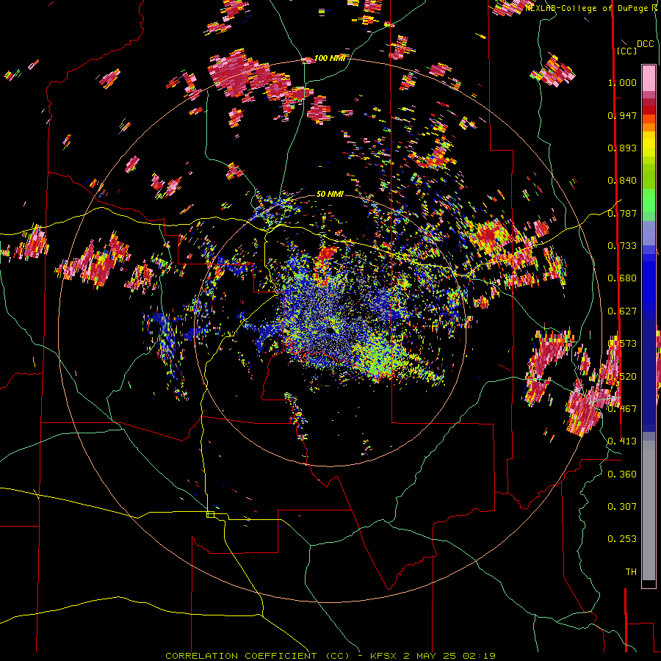661x661 pixels.
Task: Click the 0.947 scale value
Action: [x=622, y=115]
